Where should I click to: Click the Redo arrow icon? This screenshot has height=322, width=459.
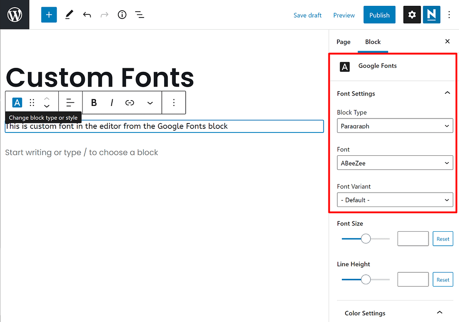[x=104, y=14]
